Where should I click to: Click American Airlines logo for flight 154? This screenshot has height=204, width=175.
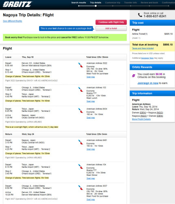[81, 166]
